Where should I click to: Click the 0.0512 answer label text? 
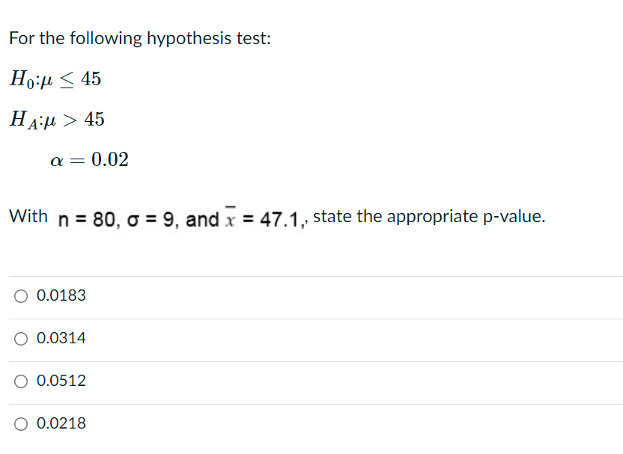(x=61, y=381)
